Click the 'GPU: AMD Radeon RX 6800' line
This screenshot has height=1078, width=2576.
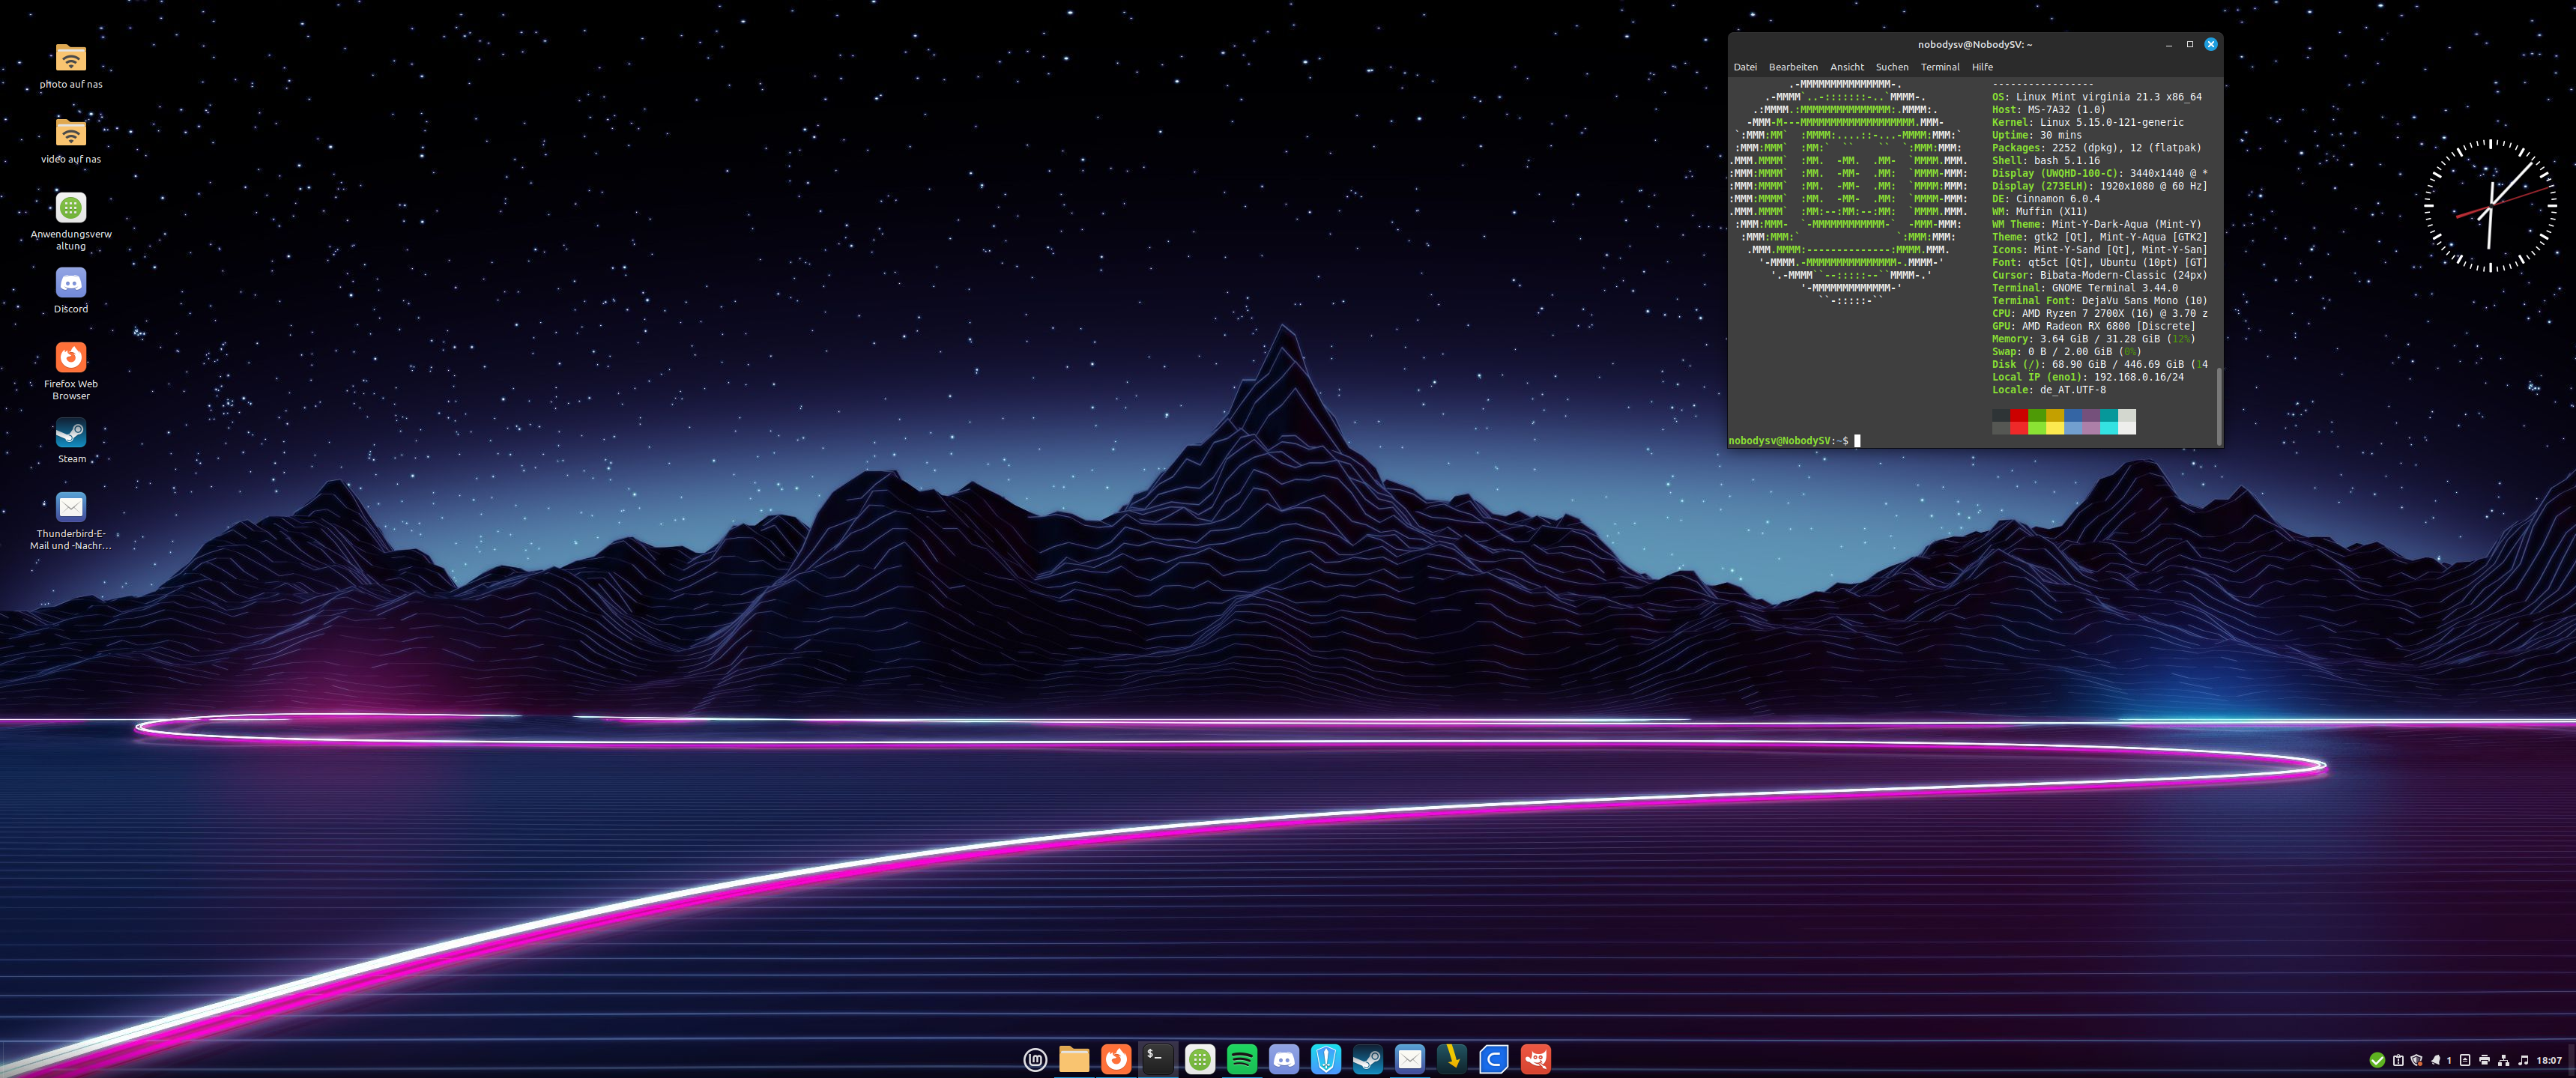(2093, 326)
